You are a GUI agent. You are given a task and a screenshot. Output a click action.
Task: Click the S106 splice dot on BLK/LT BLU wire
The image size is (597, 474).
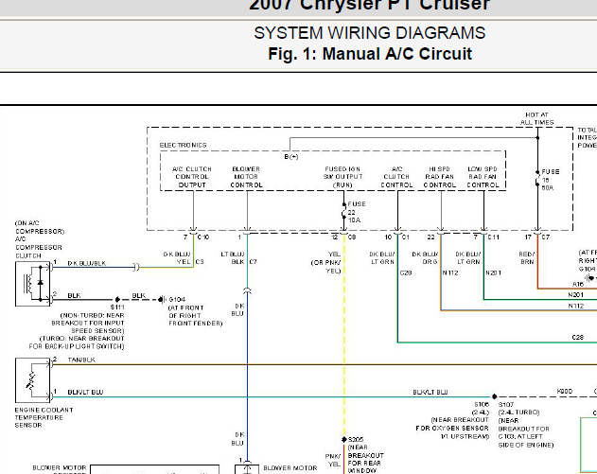pos(494,396)
